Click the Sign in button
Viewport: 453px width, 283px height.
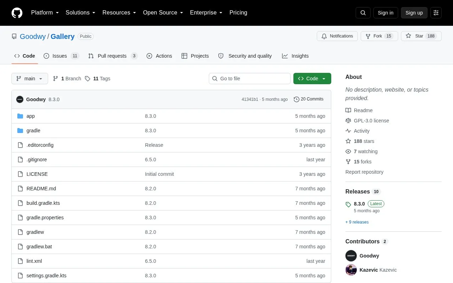pyautogui.click(x=386, y=13)
